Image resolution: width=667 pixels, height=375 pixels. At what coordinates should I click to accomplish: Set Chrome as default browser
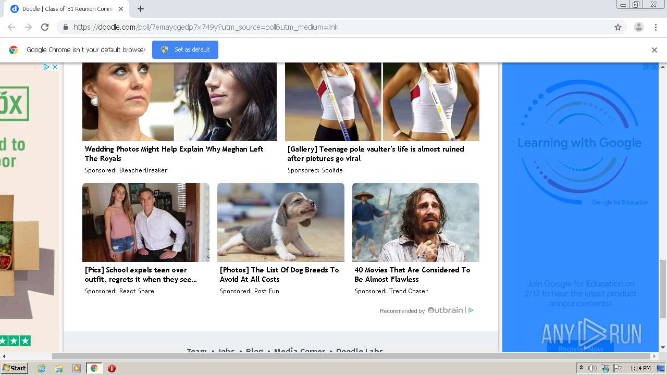185,49
